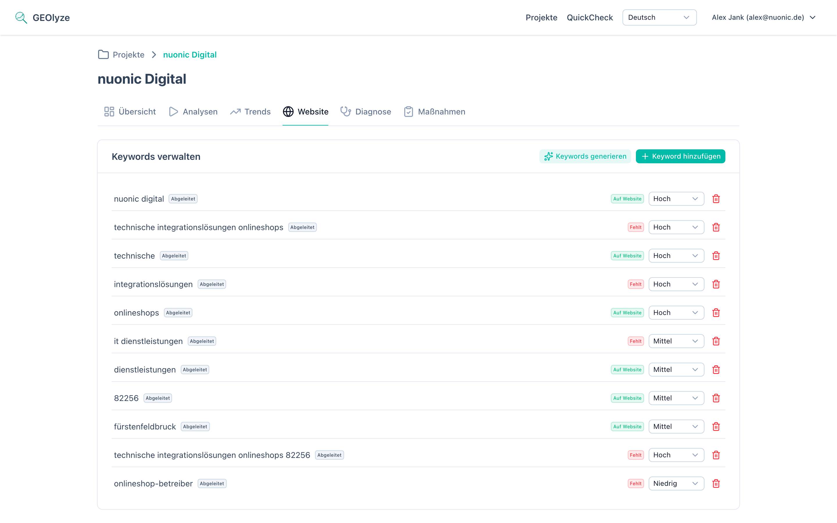
Task: Delete the keyword 'nuonic digital' via trash icon
Action: point(716,198)
